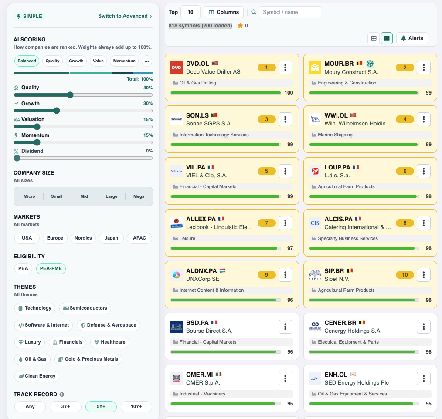Open more scoring presets ellipsis

(147, 61)
